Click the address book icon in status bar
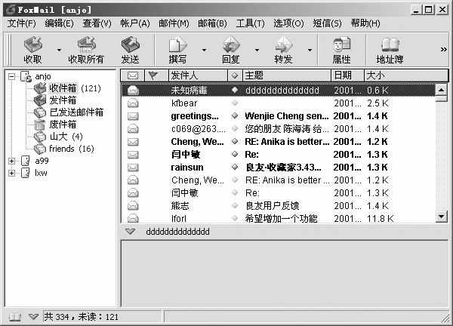 (15, 317)
